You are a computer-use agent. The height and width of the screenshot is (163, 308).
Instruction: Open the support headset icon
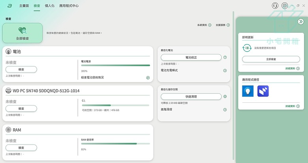coord(275,6)
